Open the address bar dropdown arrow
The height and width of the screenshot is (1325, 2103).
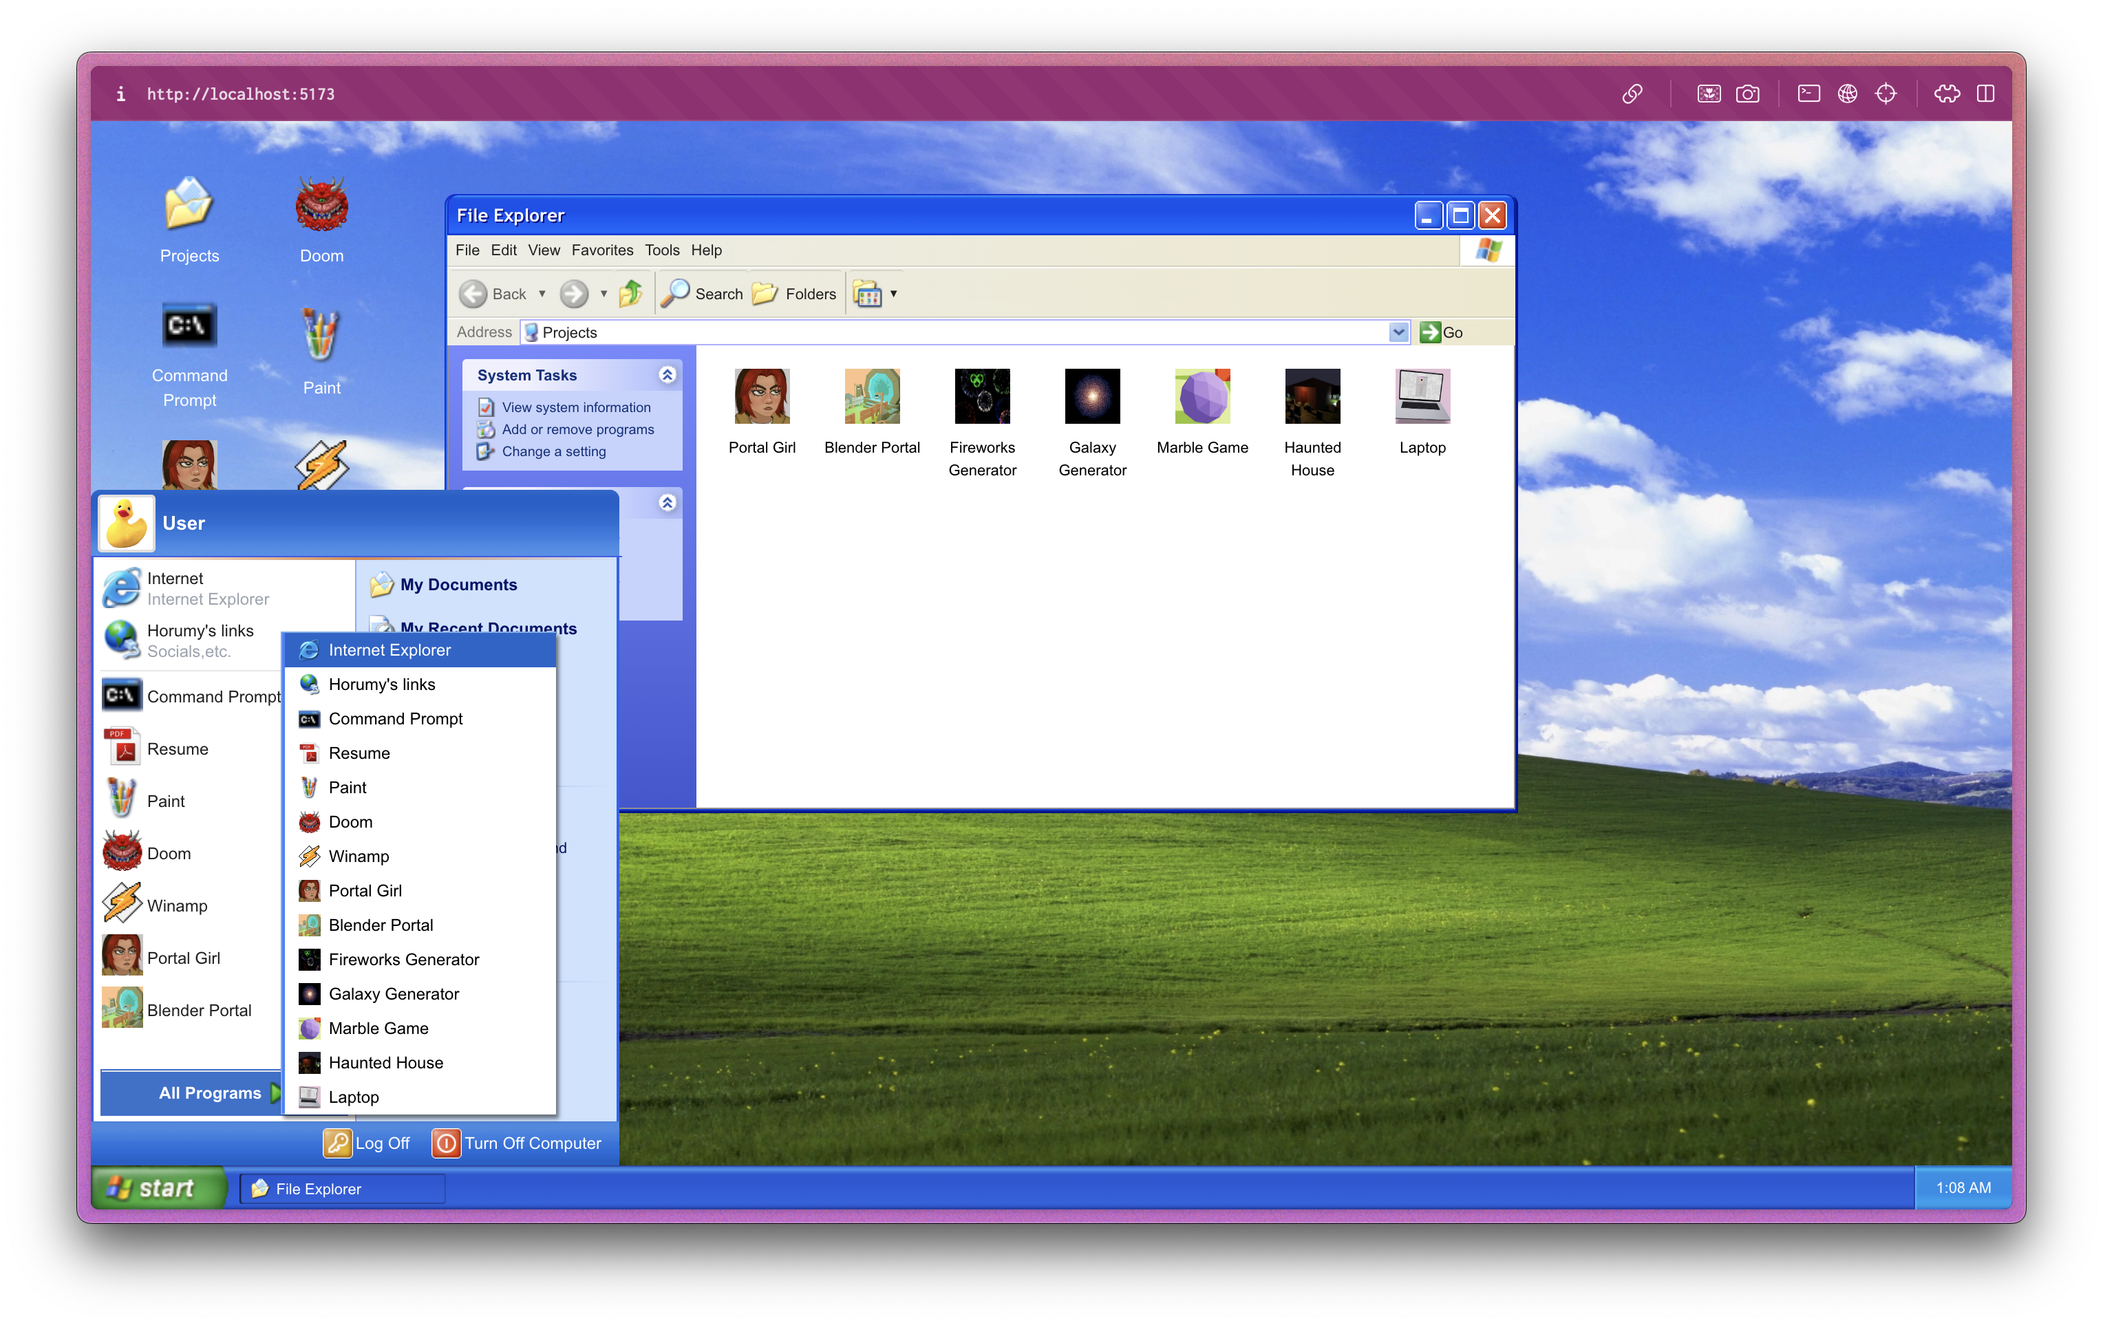[1398, 332]
